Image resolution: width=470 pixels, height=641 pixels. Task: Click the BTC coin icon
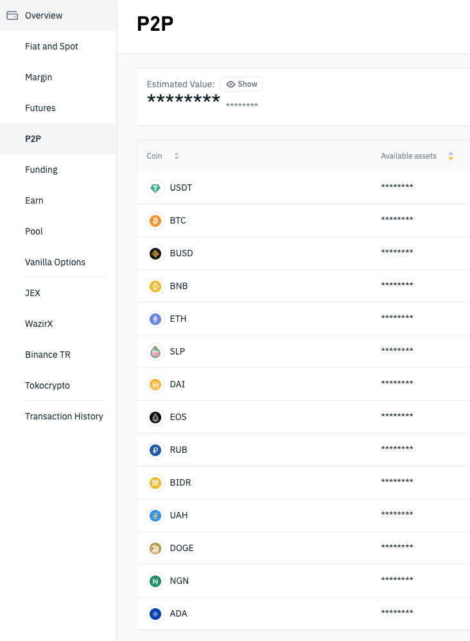point(155,221)
